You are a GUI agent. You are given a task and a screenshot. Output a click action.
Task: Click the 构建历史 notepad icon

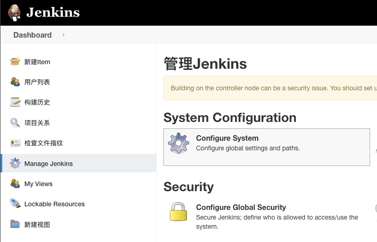pos(15,102)
